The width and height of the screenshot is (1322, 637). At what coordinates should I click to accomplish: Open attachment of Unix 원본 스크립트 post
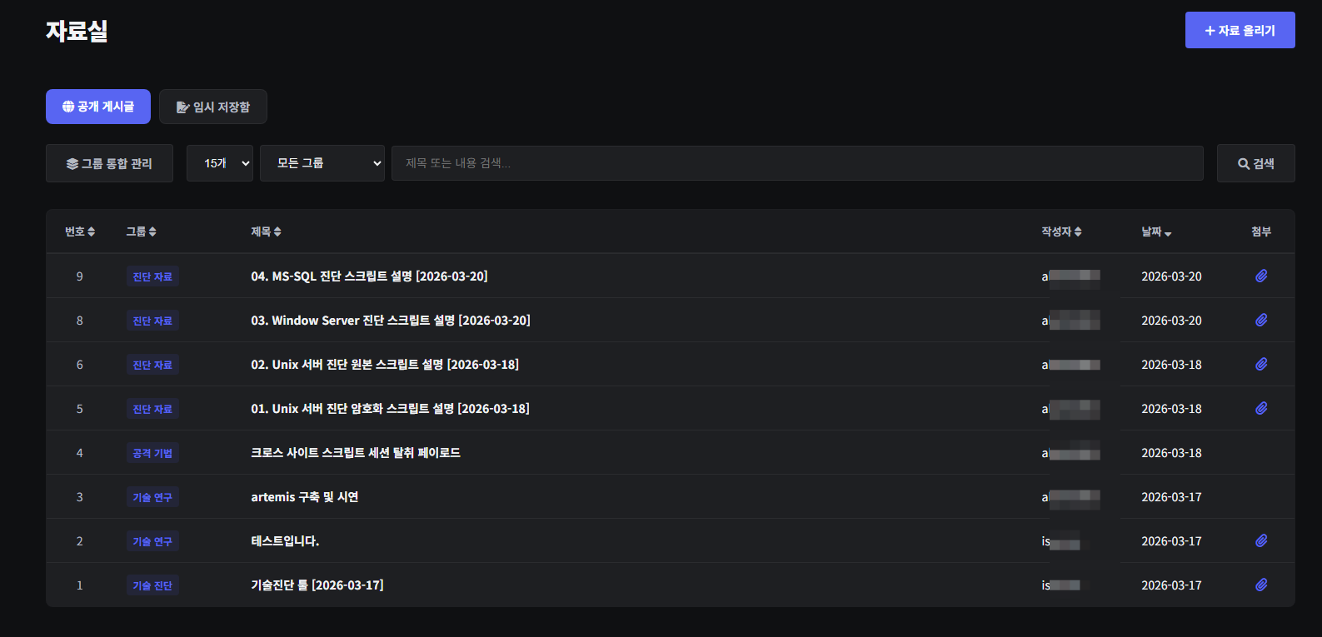coord(1261,364)
